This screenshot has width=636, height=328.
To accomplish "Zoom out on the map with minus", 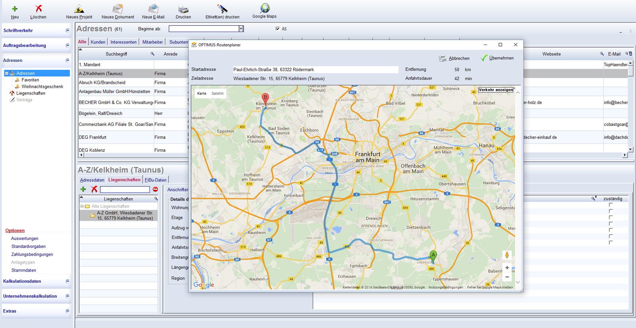I will pos(507,277).
